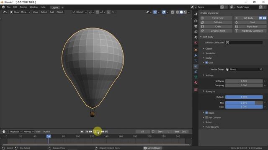Open the Help menu

[43, 7]
